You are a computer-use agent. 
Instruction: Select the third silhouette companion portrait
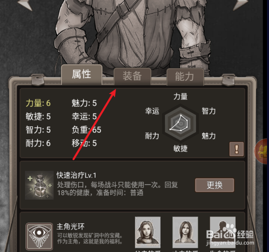point(222,232)
